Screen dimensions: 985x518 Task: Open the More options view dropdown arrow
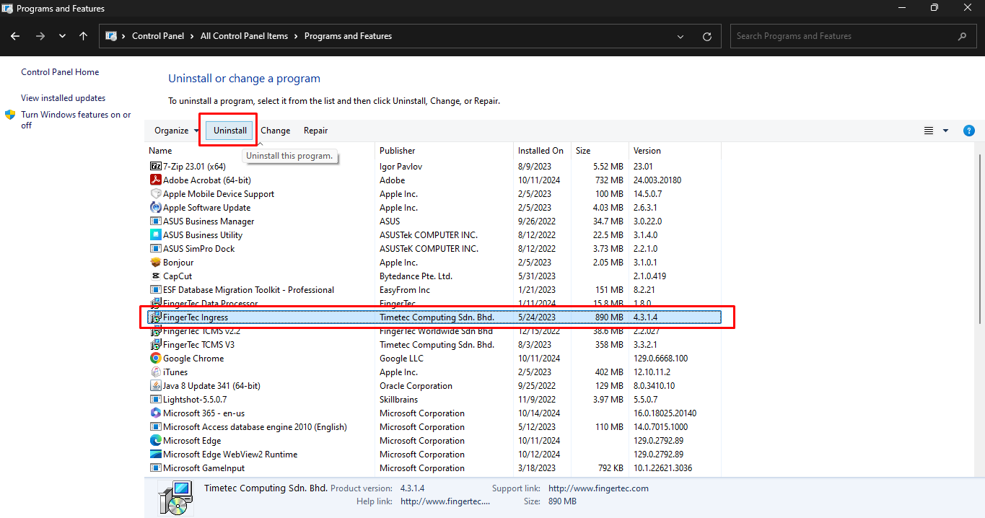[945, 131]
